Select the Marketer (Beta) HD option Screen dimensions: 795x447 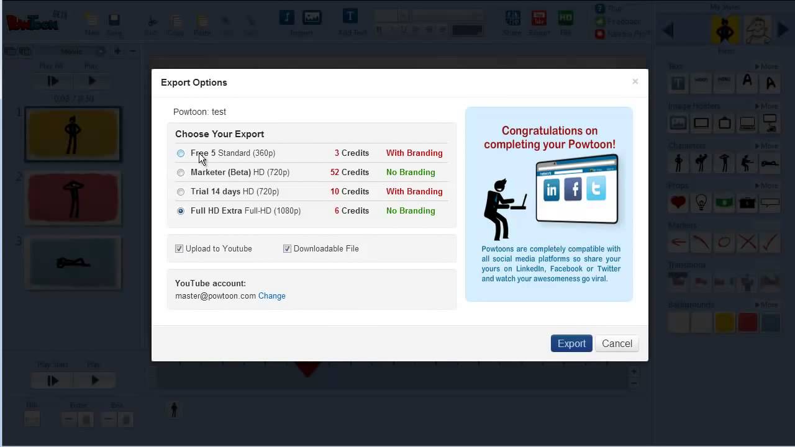[x=181, y=173]
